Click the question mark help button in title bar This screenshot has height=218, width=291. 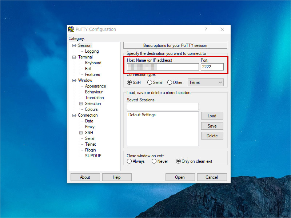click(206, 29)
